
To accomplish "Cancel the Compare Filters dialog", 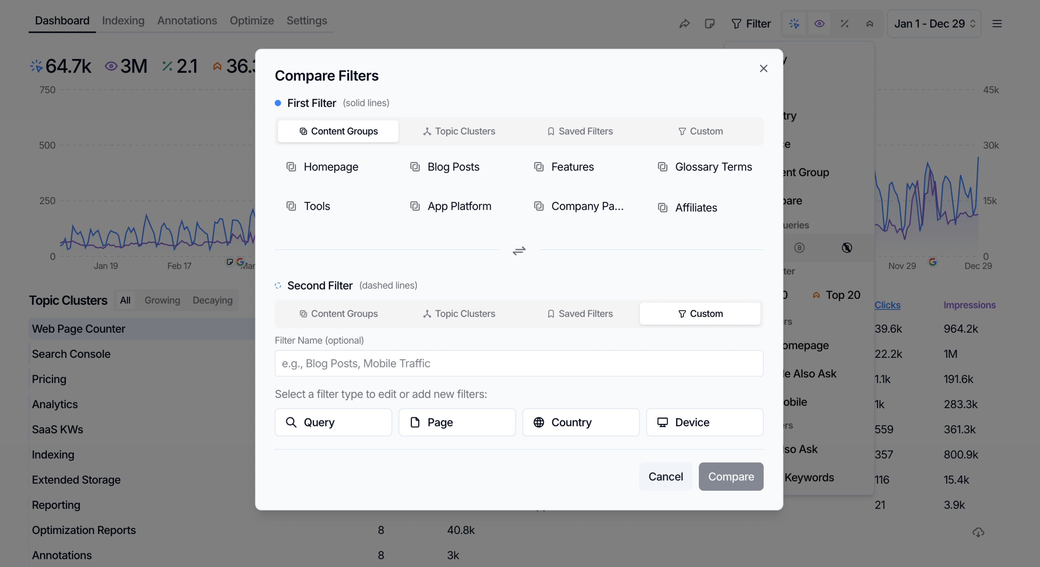I will tap(665, 476).
